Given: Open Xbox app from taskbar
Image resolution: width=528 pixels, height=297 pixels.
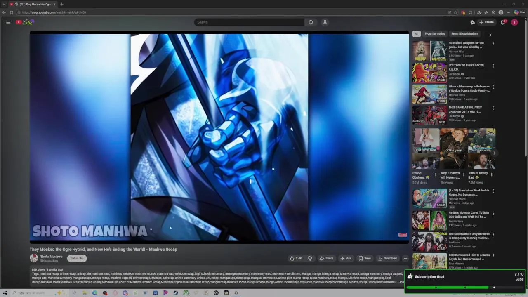Looking at the screenshot, I should pos(186,293).
